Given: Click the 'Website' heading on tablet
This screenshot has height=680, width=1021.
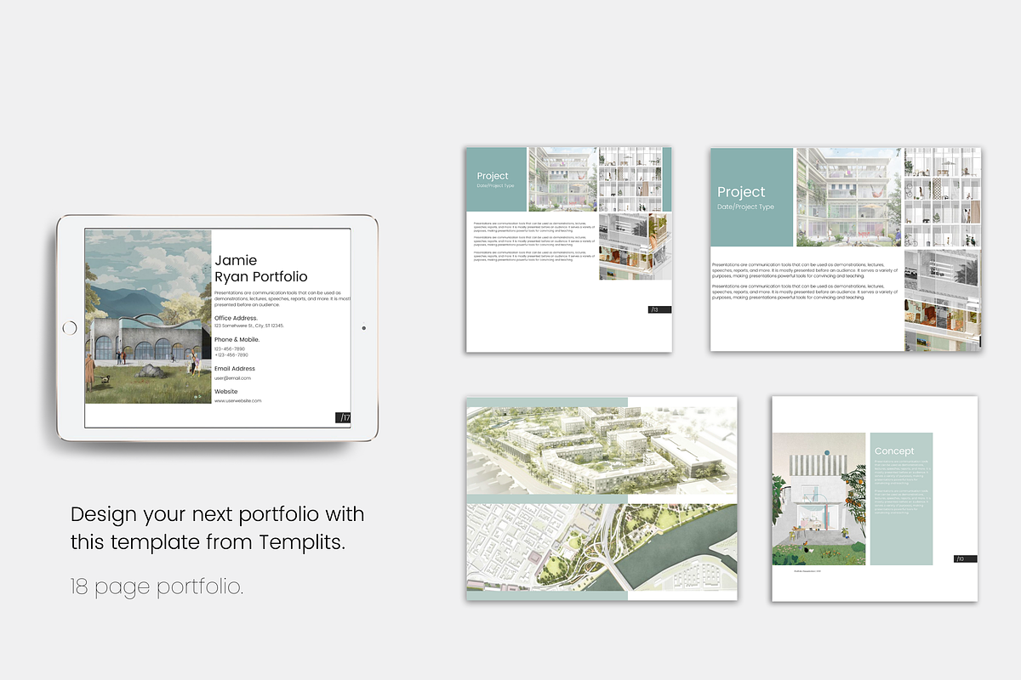Looking at the screenshot, I should coord(226,392).
